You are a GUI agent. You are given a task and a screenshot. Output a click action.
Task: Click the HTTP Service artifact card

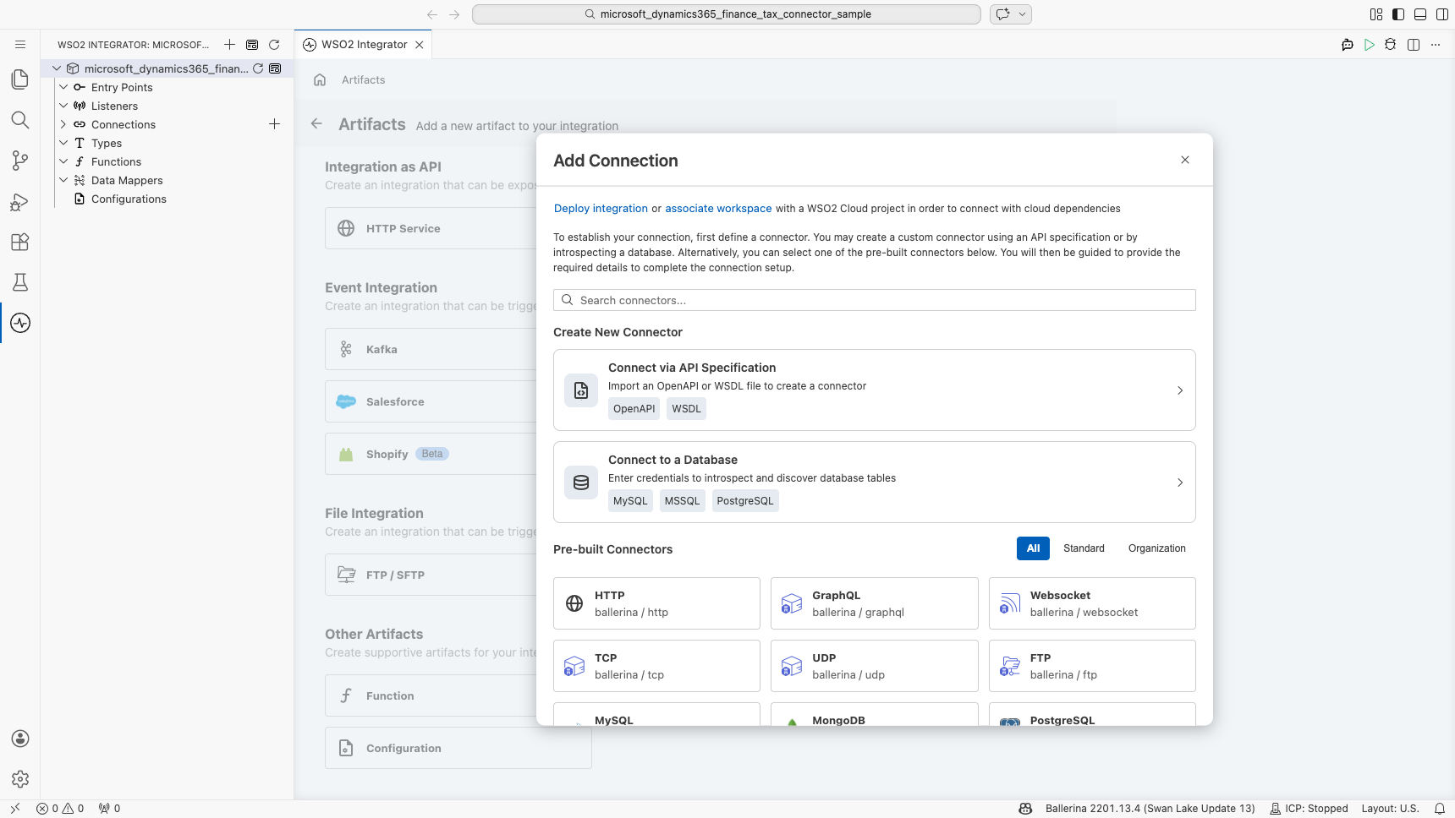point(431,228)
